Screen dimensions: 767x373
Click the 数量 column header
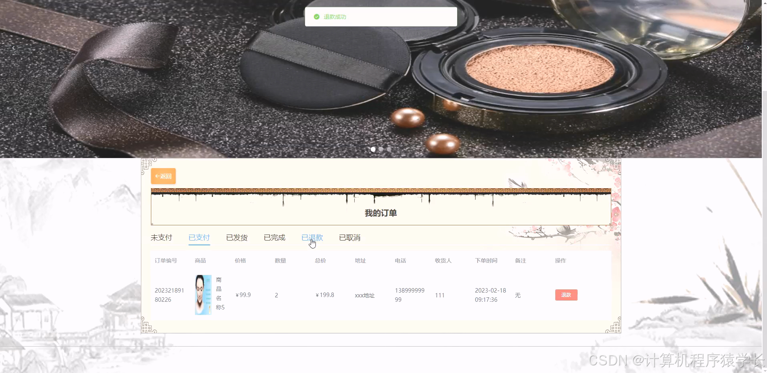pos(281,261)
